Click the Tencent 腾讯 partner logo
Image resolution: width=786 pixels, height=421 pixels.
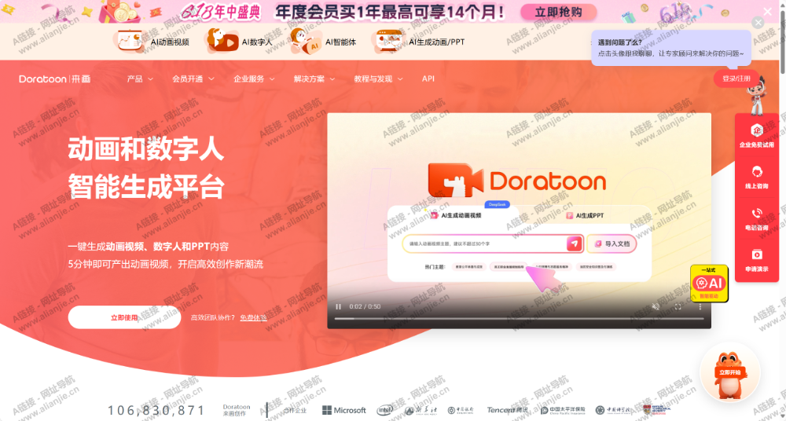[x=507, y=410]
